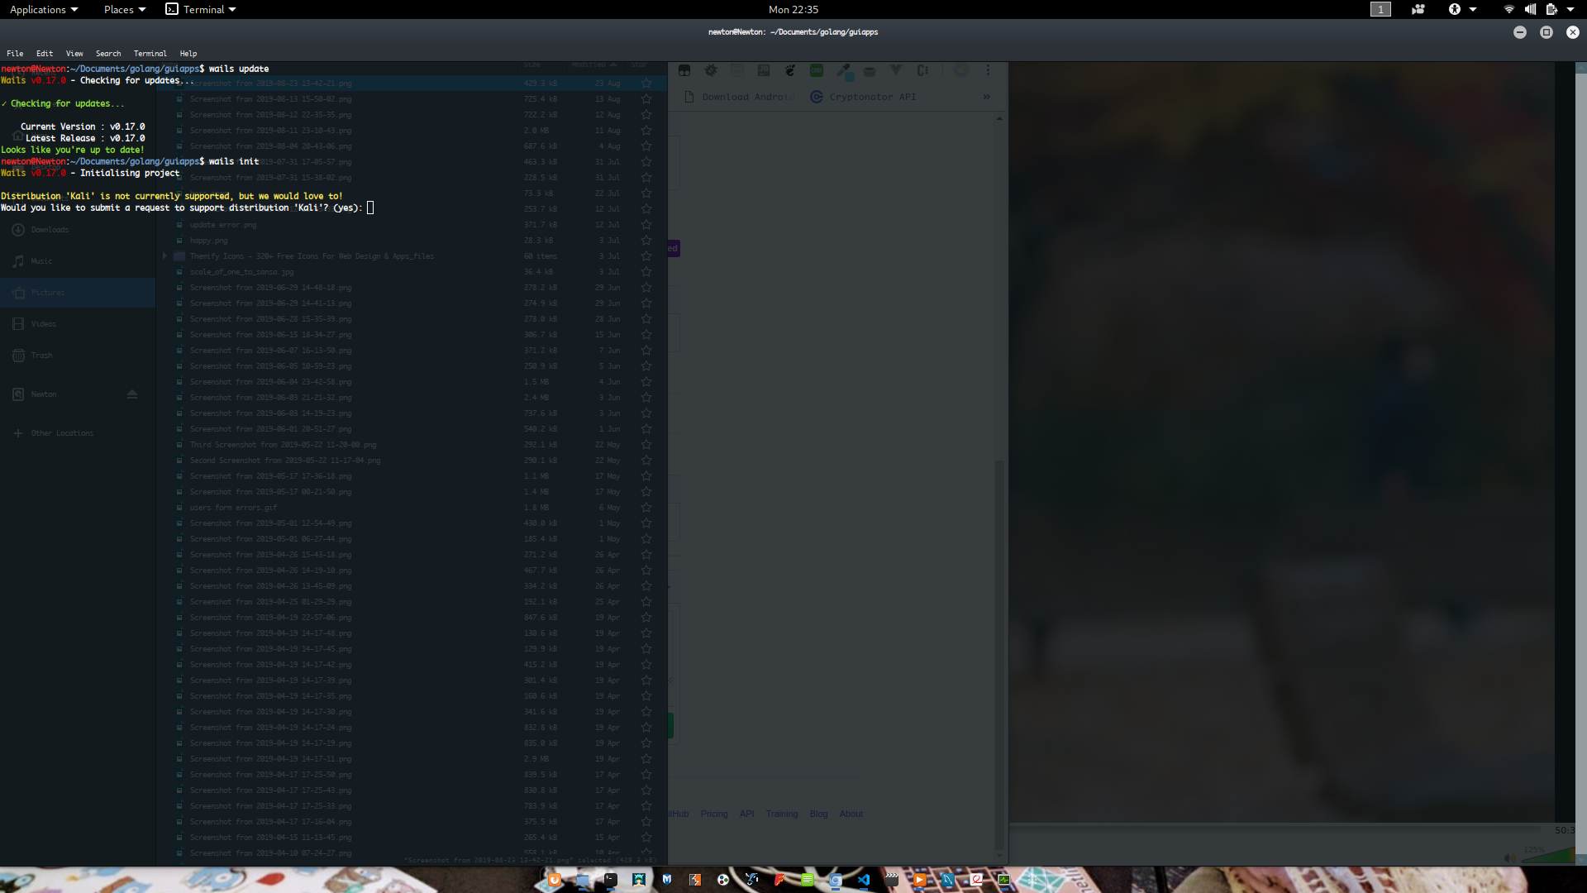Click the About link

click(x=851, y=814)
